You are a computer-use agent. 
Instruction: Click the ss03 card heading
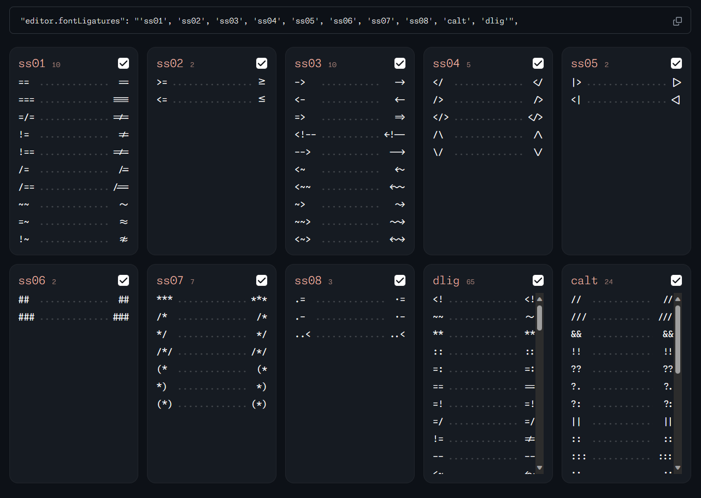click(308, 64)
